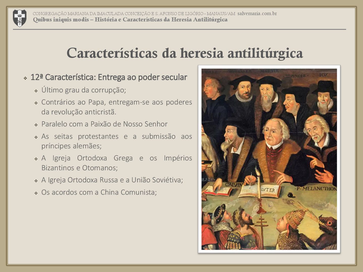
Task: Click bullet 'As seitas protestantes e a submissão'
Action: (117, 141)
